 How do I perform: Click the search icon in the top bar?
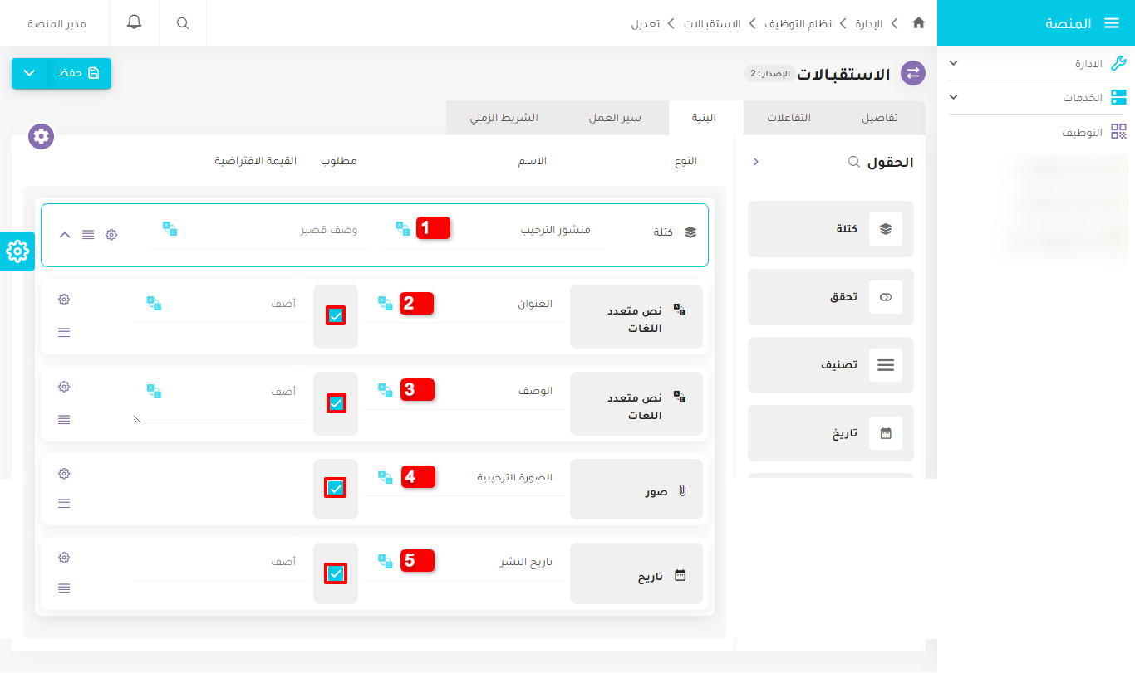pyautogui.click(x=182, y=22)
